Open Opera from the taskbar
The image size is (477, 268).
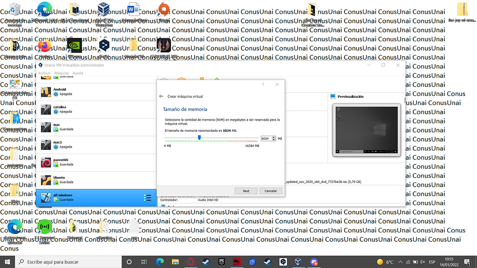[191, 262]
